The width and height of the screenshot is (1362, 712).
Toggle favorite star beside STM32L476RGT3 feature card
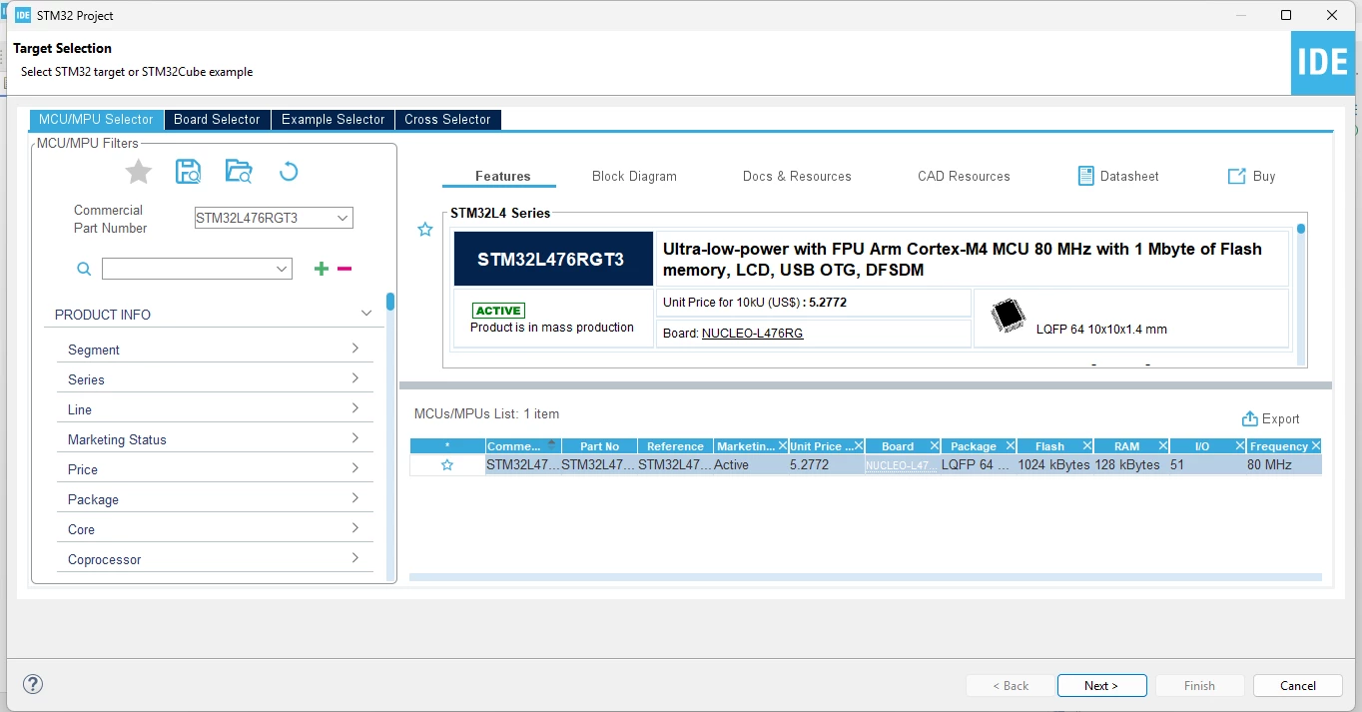pyautogui.click(x=425, y=230)
